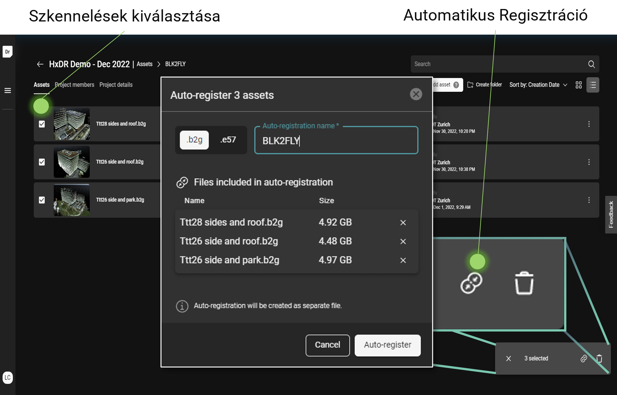
Task: Click the back arrow beside HxDR Demo
Action: [x=40, y=64]
